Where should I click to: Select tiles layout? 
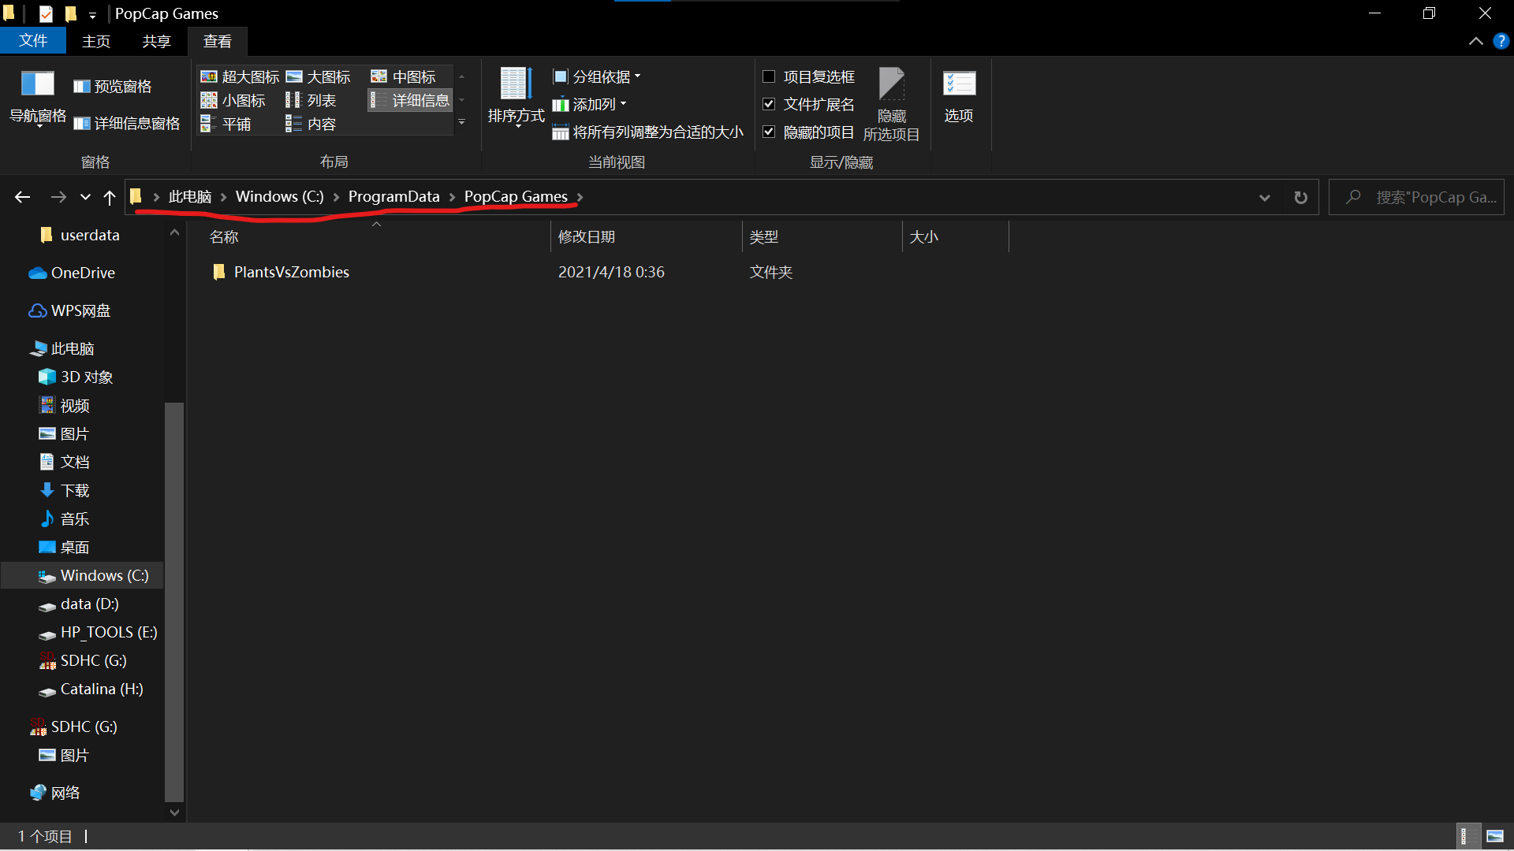(226, 124)
